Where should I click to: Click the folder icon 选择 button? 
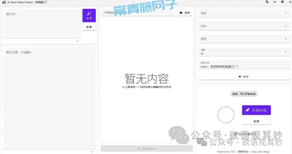185,13
